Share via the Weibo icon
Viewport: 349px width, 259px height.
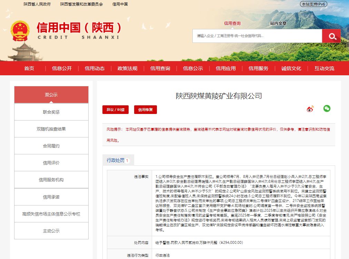(x=310, y=109)
